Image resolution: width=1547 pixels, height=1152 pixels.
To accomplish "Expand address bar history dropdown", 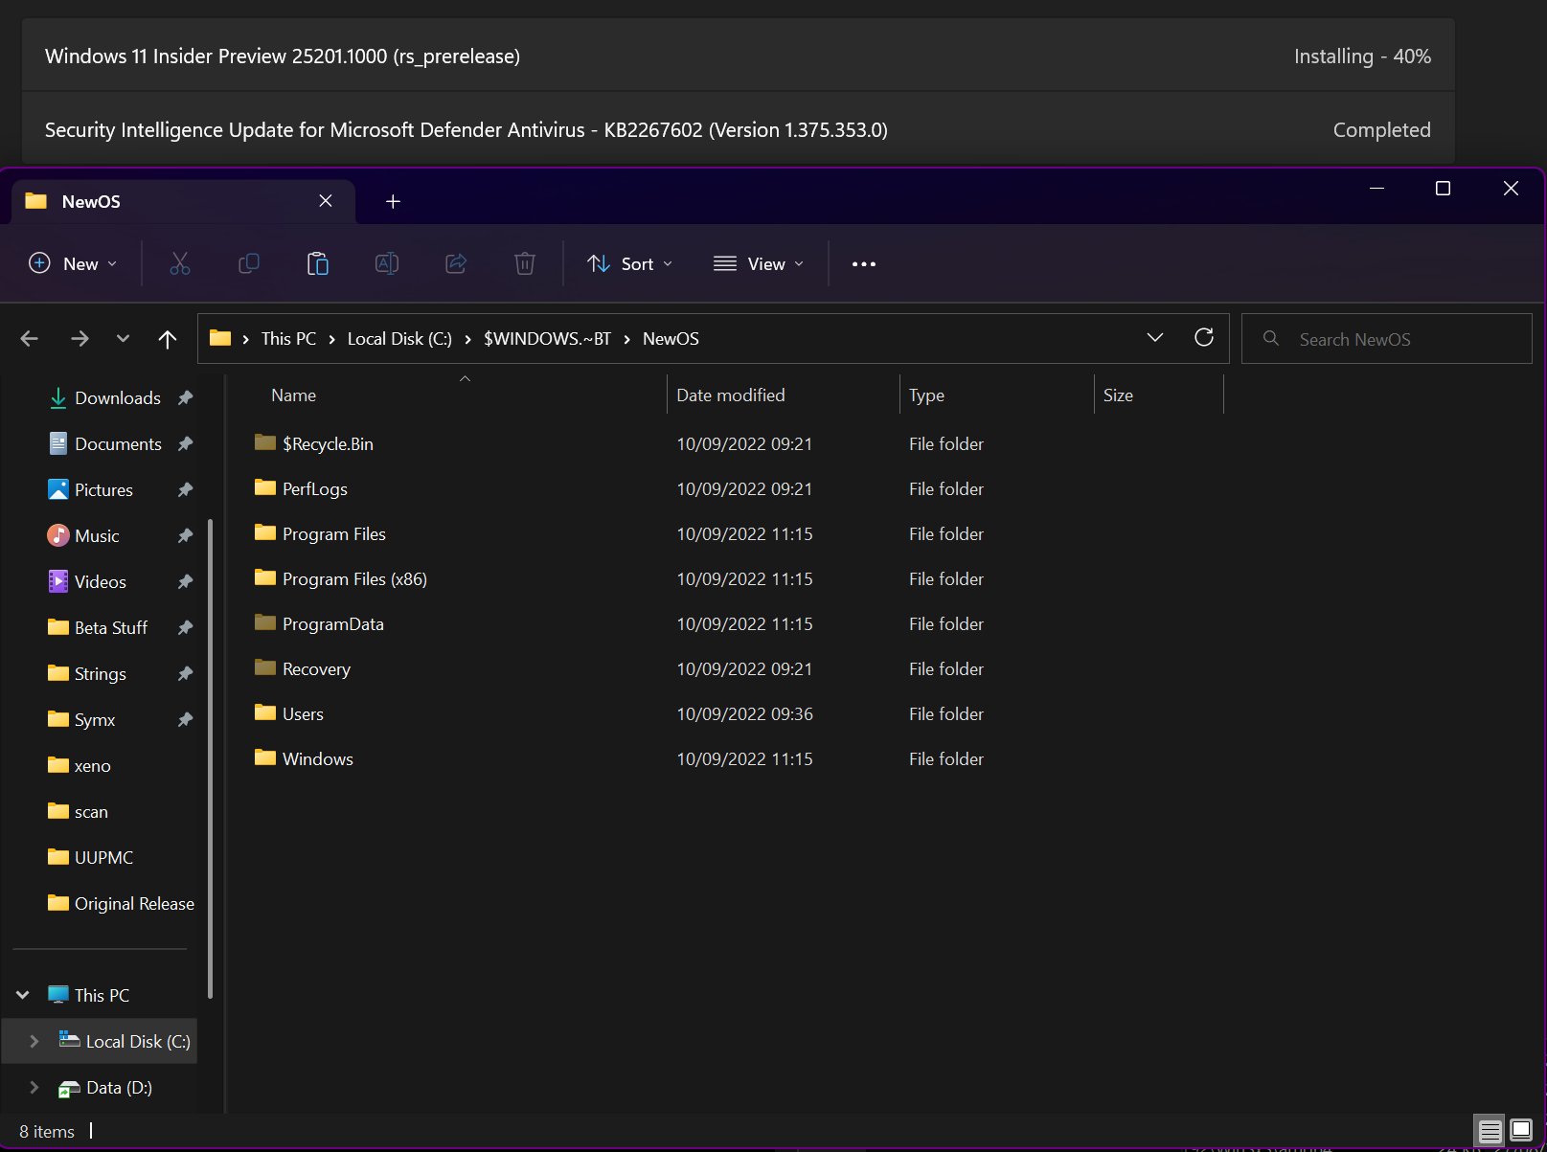I will (1155, 337).
